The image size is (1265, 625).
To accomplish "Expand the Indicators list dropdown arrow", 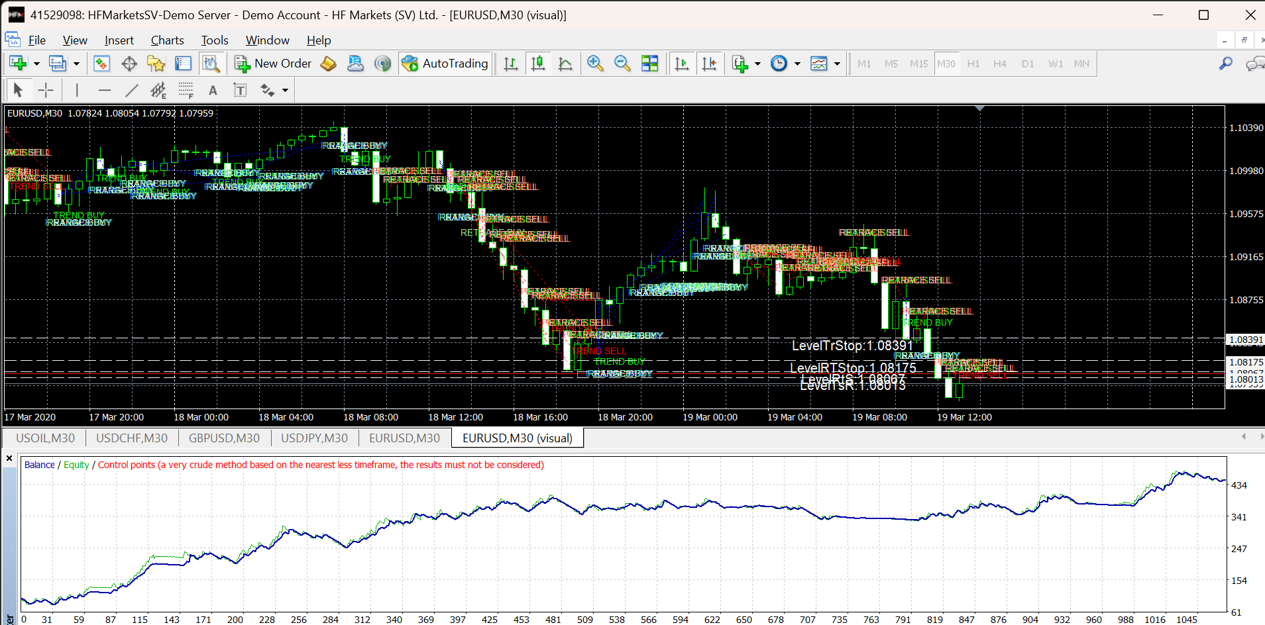I will (x=757, y=64).
